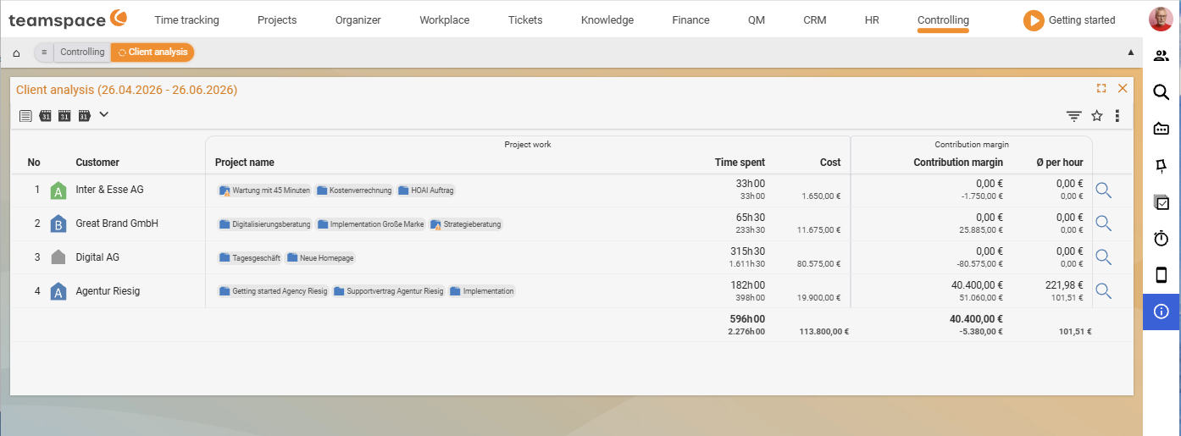This screenshot has width=1181, height=436.
Task: Open project Strategieberatung
Action: [x=466, y=224]
